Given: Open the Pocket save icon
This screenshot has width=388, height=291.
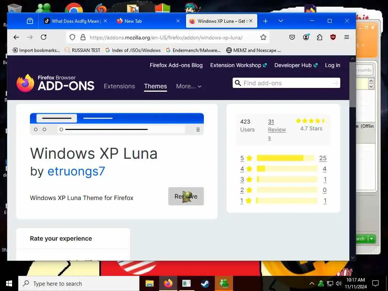Looking at the screenshot, I should (292, 38).
